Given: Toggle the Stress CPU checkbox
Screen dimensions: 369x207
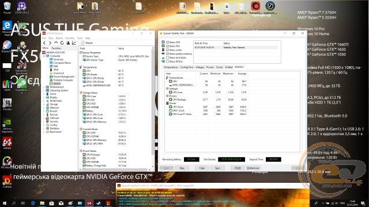Looking at the screenshot, I should pos(167,42).
